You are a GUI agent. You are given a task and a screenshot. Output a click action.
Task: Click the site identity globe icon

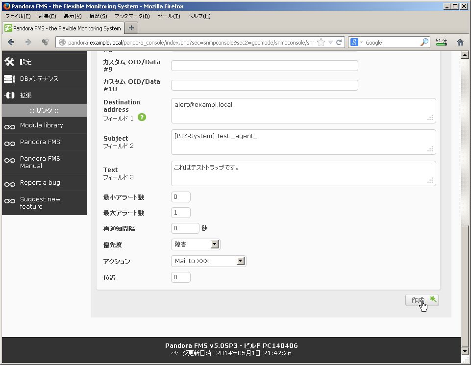click(62, 42)
